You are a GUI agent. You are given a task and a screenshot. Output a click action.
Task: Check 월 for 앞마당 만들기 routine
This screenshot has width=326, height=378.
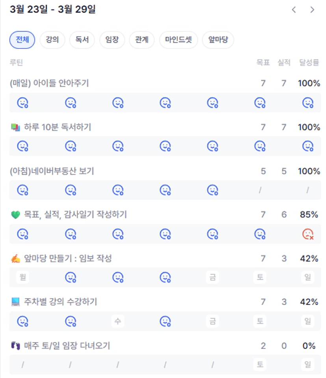23,277
